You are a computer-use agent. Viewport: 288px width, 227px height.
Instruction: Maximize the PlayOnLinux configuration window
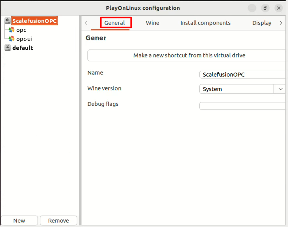pos(265,8)
